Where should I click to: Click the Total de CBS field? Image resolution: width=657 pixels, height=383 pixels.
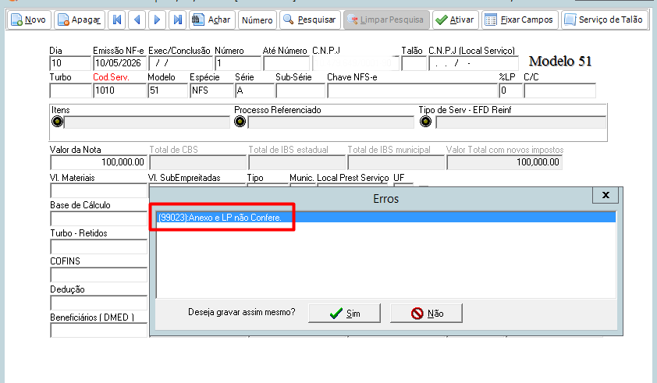click(x=197, y=162)
